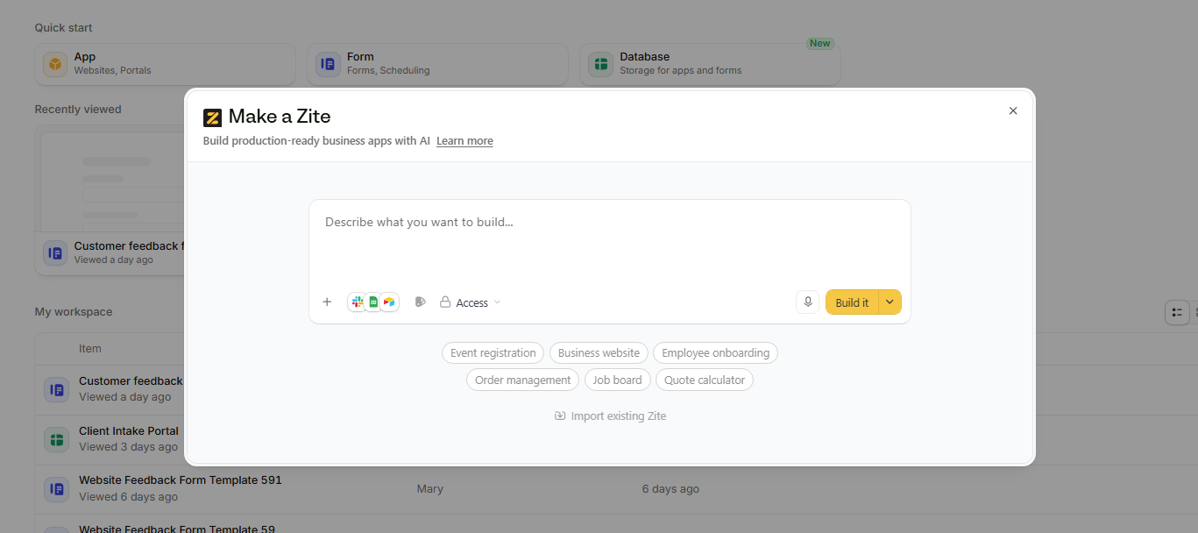Screen dimensions: 1198x533
Task: Click form icon on recently viewed Customer feedback card
Action: [55, 253]
